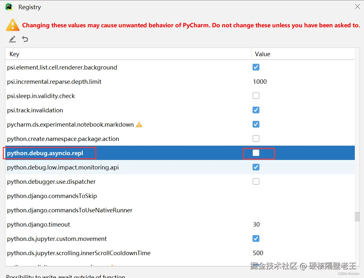Select the python.django.timeout key
Screen dimensions: 364x278
coord(38,224)
